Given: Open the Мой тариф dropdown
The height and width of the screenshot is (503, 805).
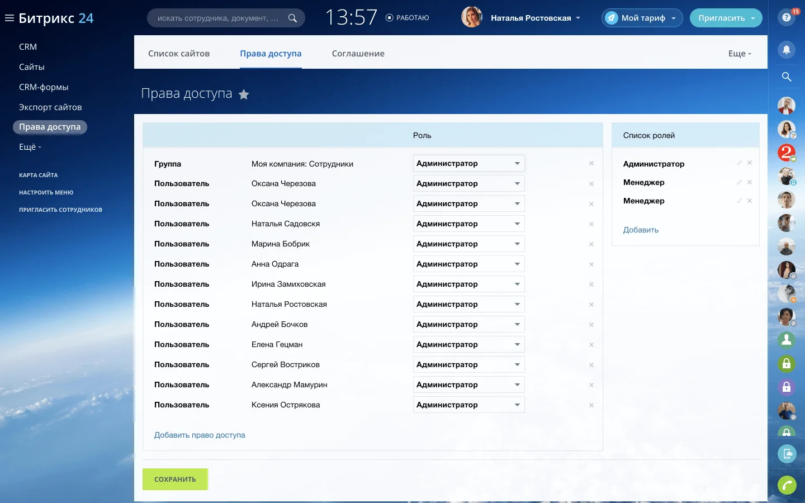Looking at the screenshot, I should 642,18.
